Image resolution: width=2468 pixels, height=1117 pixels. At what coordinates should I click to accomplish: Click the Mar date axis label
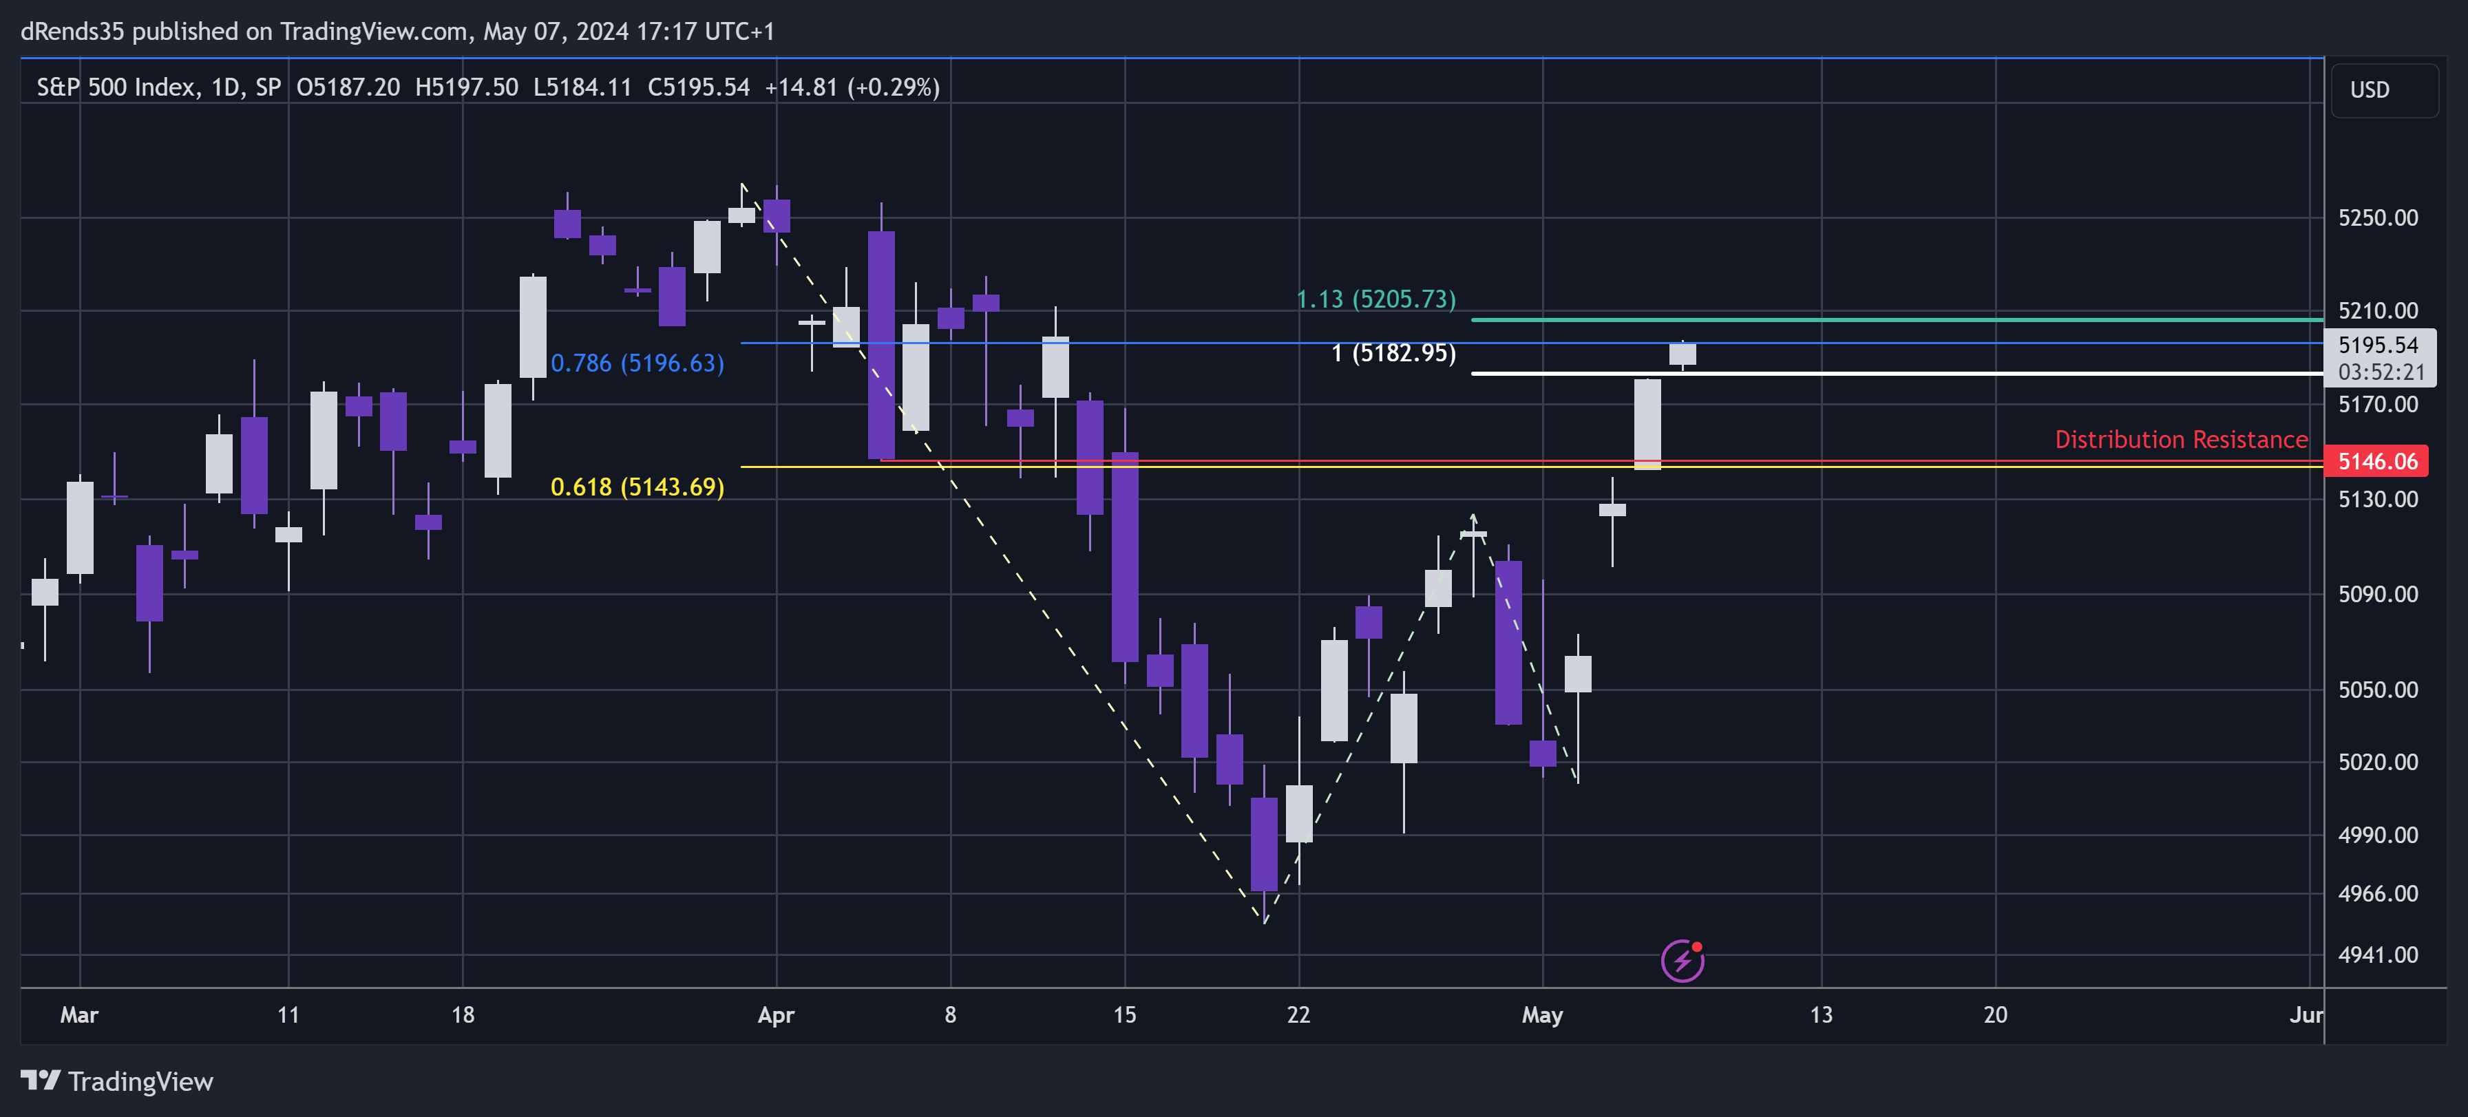point(78,1015)
